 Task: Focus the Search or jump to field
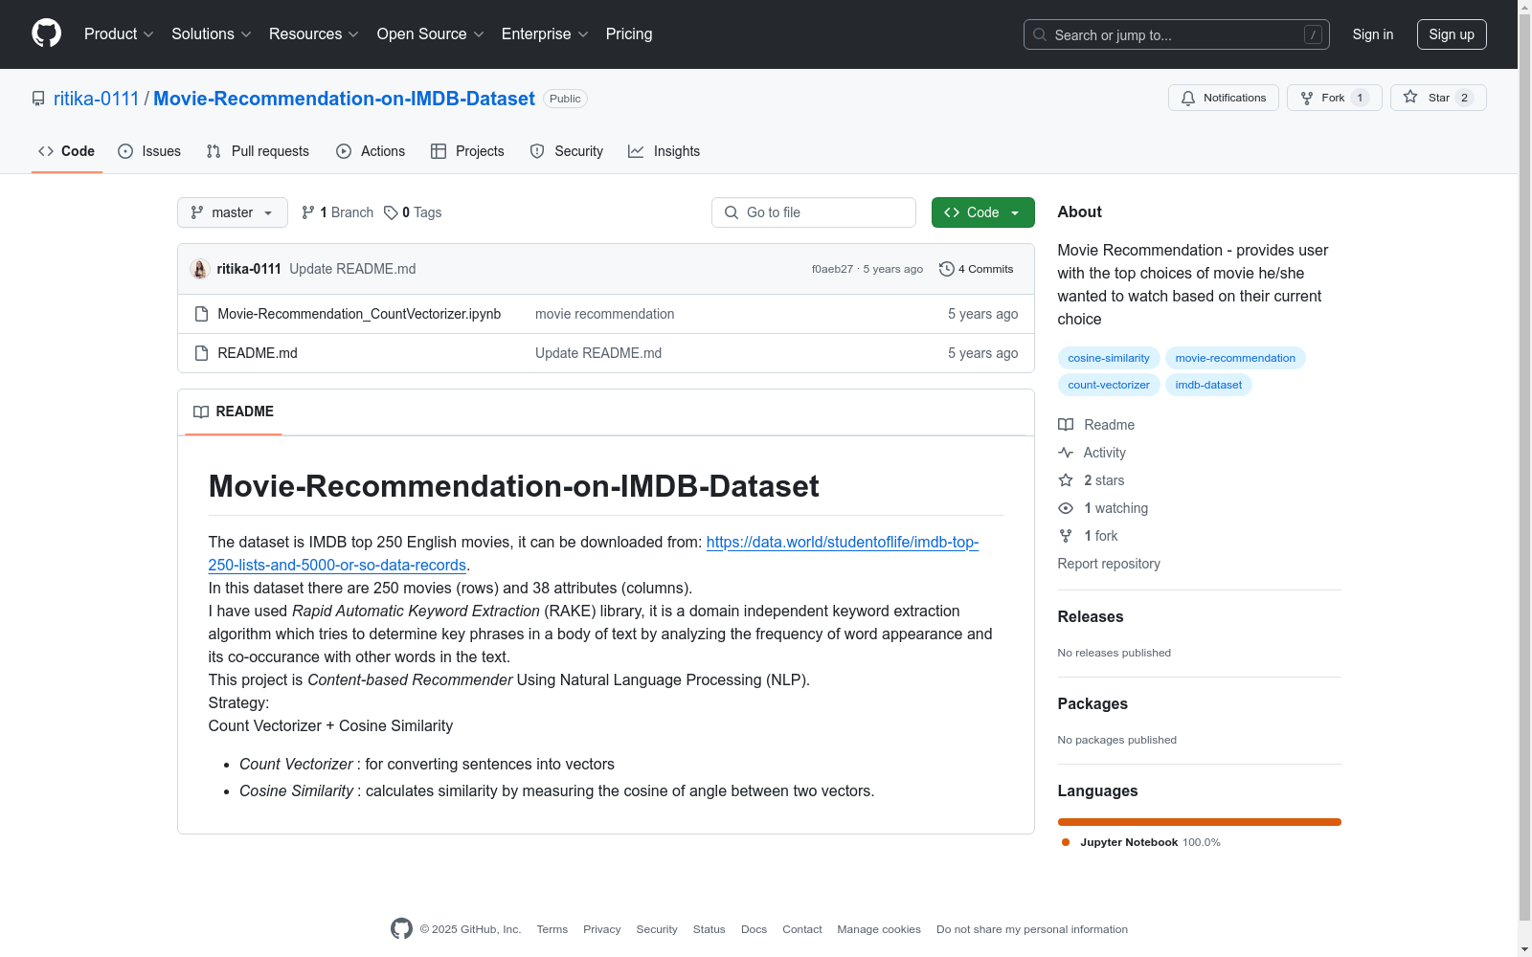tap(1177, 34)
